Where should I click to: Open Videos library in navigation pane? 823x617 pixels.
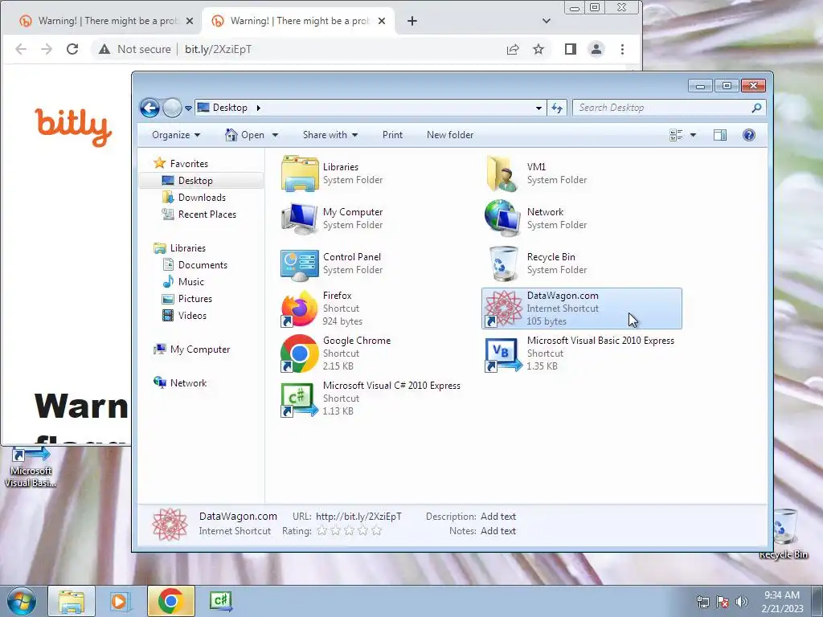(184, 315)
